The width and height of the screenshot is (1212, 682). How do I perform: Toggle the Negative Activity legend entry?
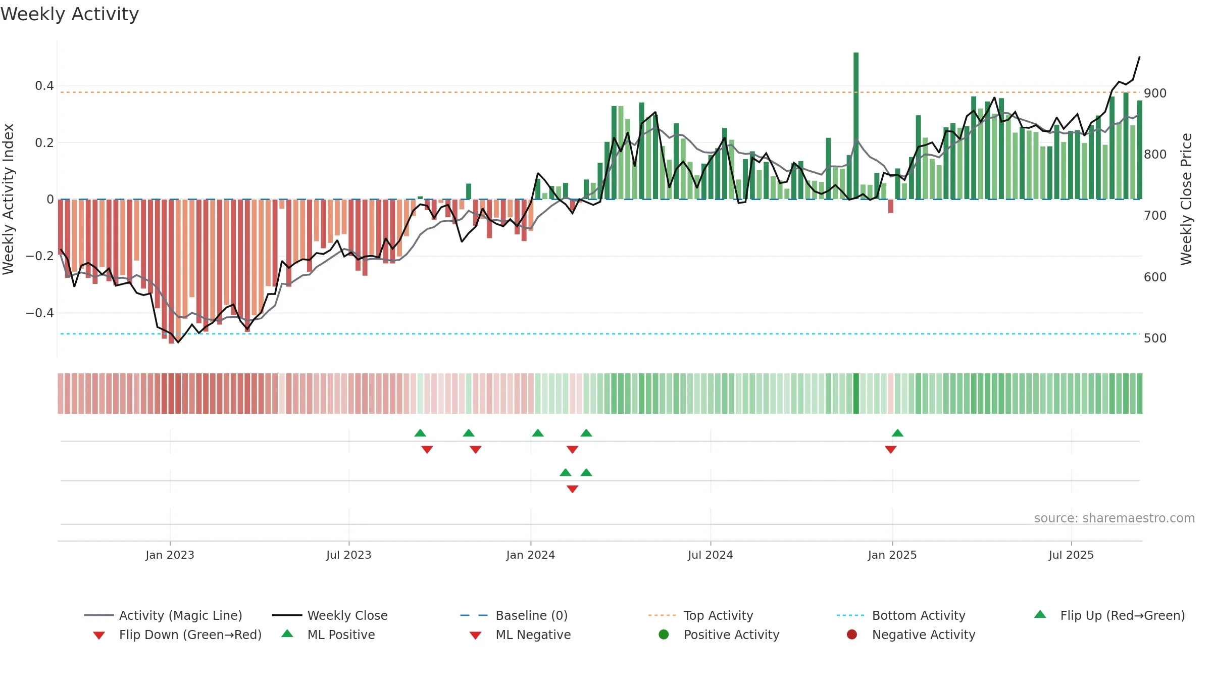(x=911, y=635)
